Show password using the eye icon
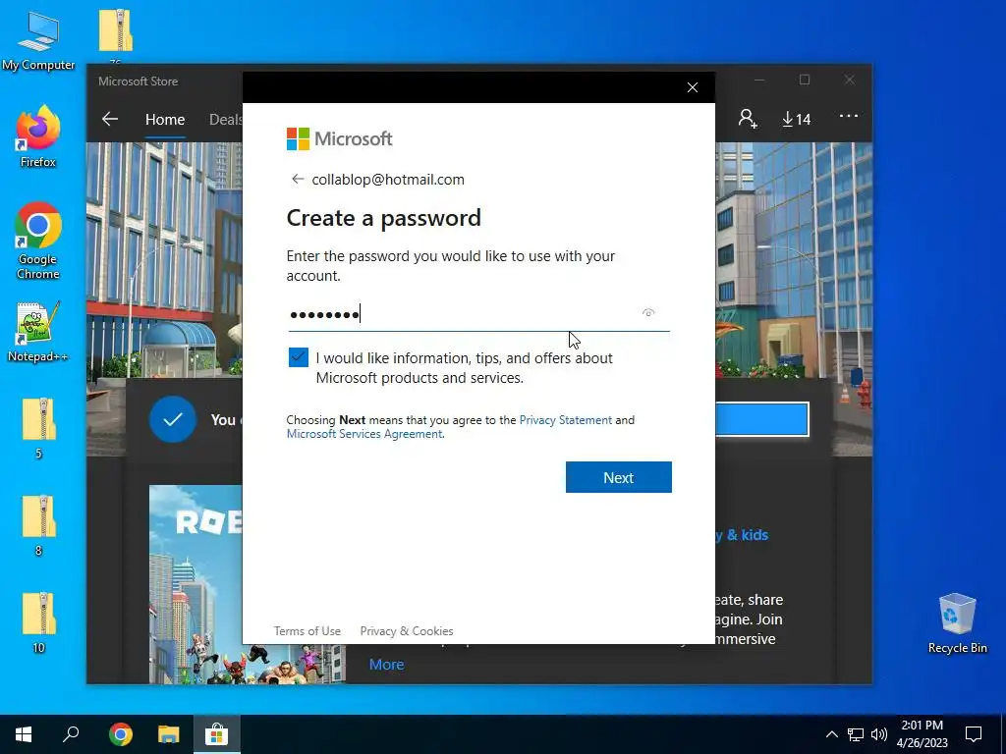The image size is (1006, 754). click(x=648, y=313)
